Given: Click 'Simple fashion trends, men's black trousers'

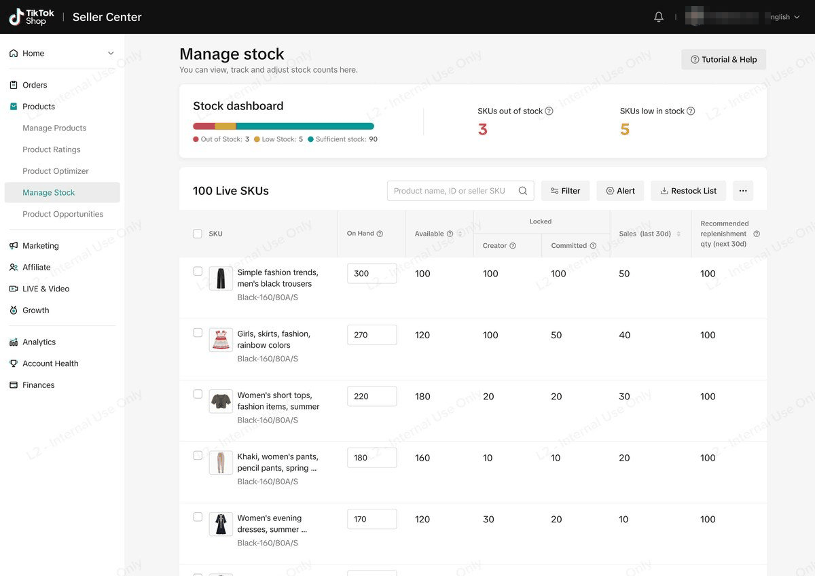Looking at the screenshot, I should (278, 278).
